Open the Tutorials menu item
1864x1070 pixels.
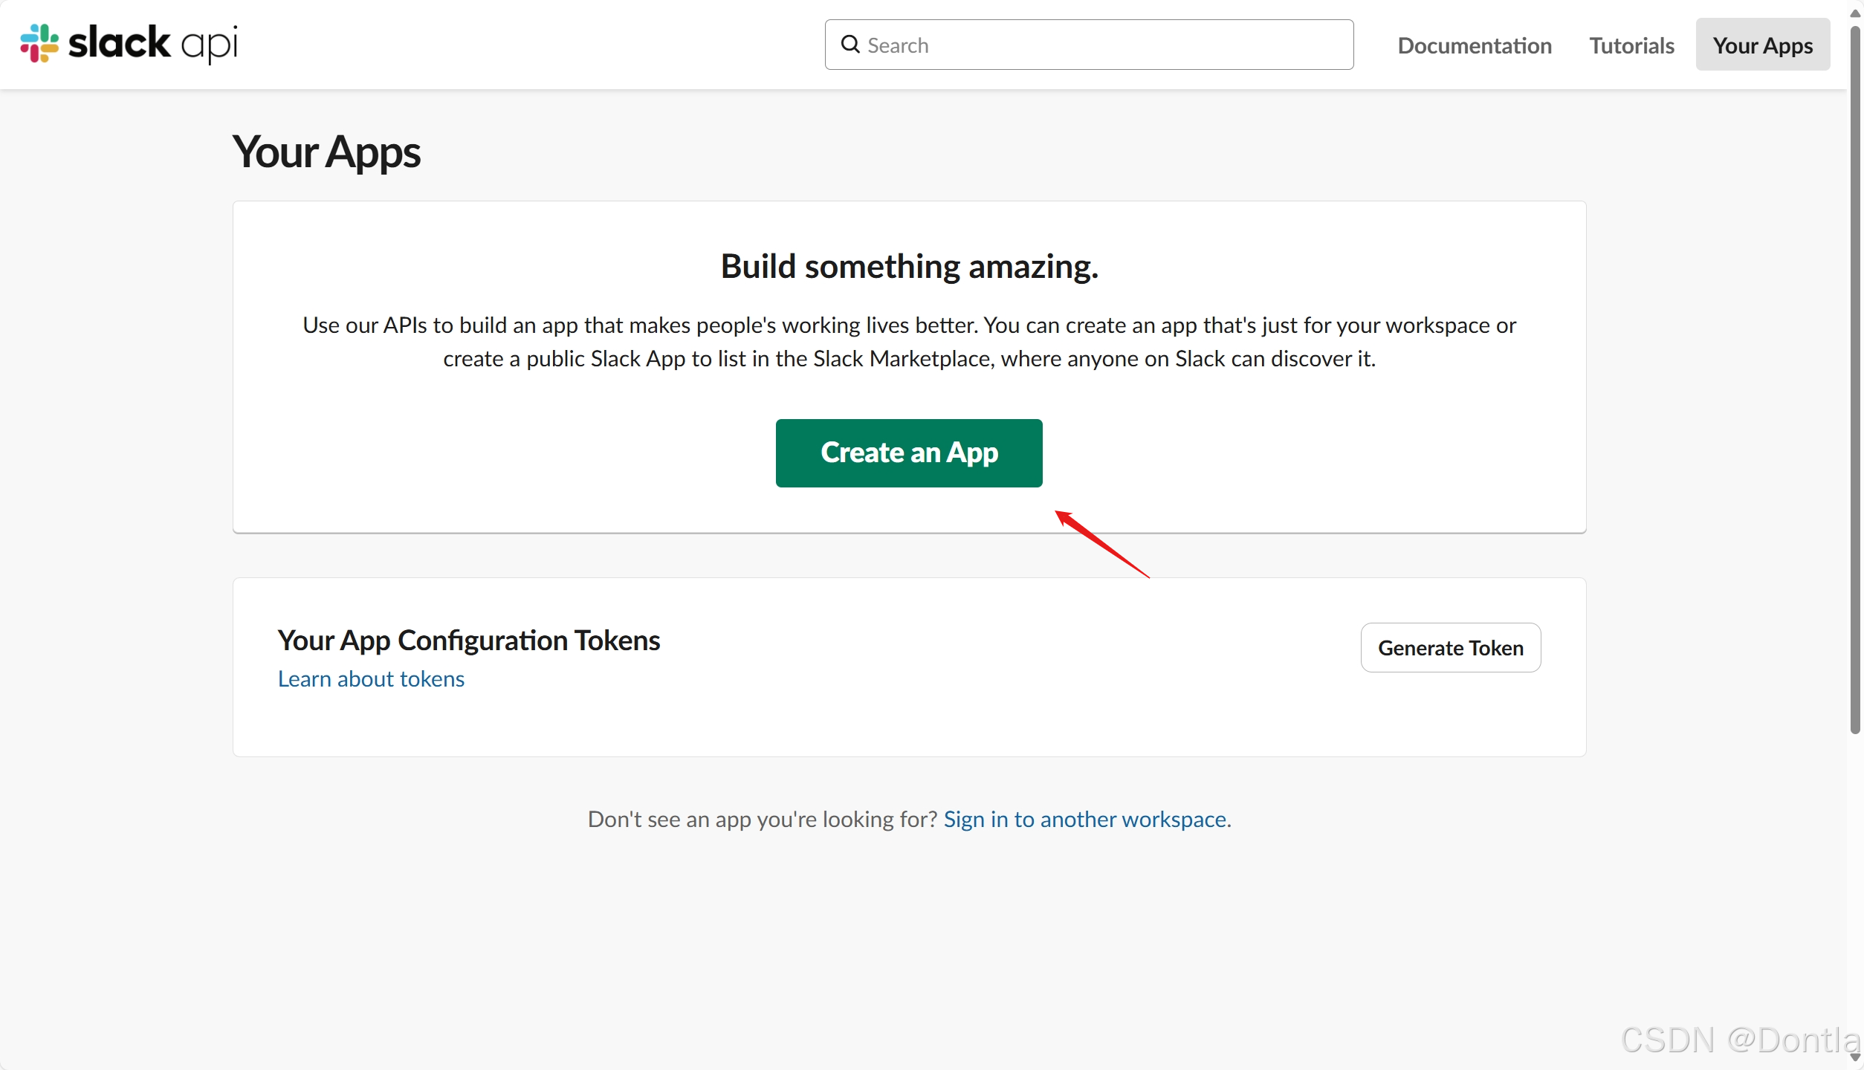(x=1631, y=45)
